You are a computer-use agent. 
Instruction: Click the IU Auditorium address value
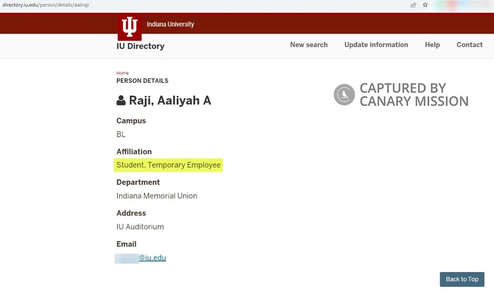(140, 227)
